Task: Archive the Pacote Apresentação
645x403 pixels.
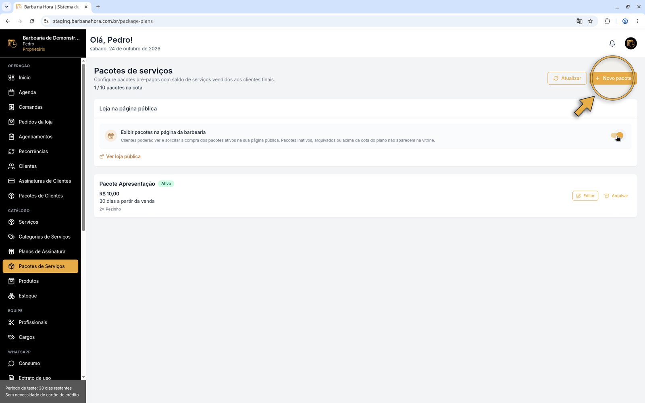Action: tap(616, 196)
